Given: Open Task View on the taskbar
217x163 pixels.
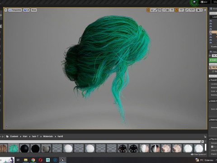Looking at the screenshot, I should point(18,160).
